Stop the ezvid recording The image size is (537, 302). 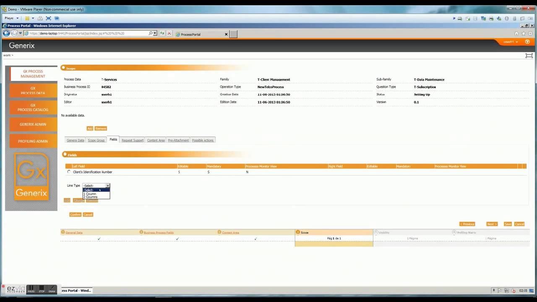coord(42,289)
